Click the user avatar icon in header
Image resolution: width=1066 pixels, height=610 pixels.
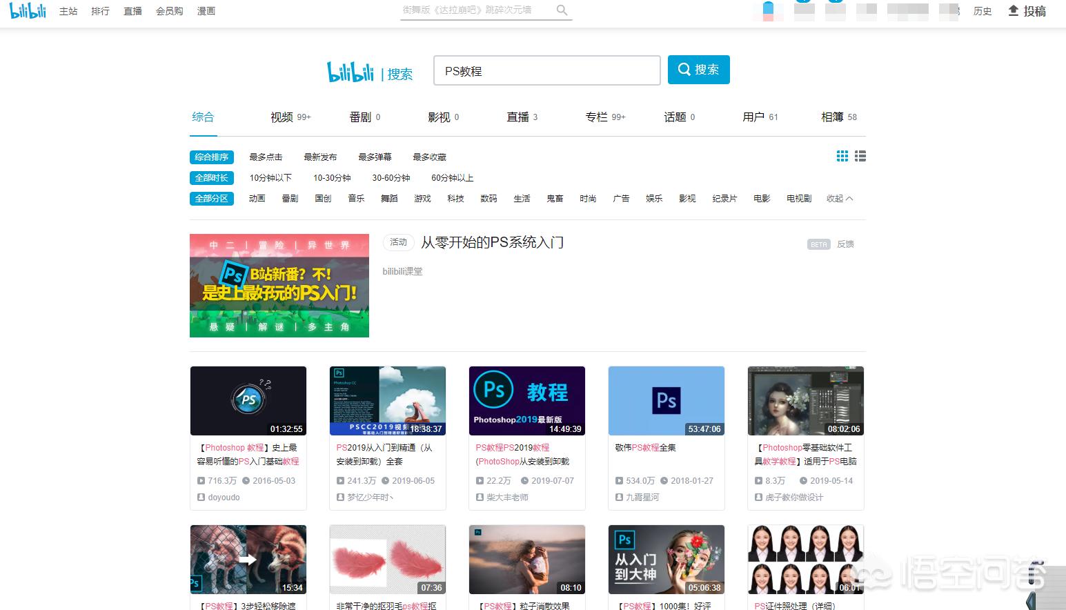coord(768,10)
